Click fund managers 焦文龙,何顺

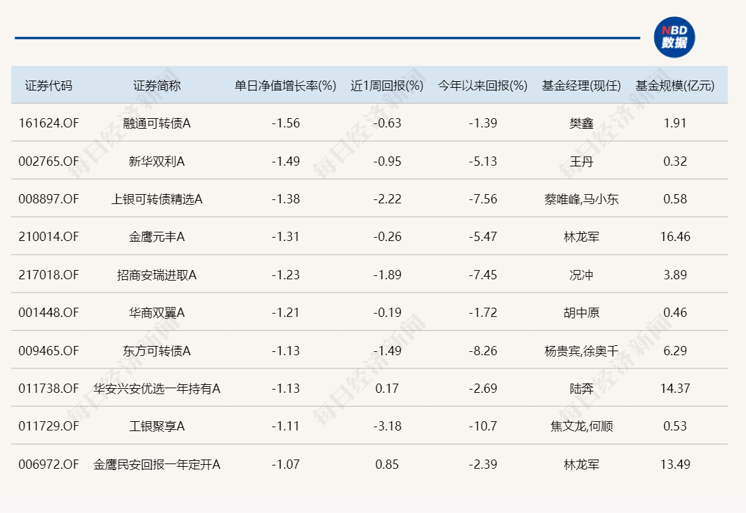pyautogui.click(x=582, y=426)
